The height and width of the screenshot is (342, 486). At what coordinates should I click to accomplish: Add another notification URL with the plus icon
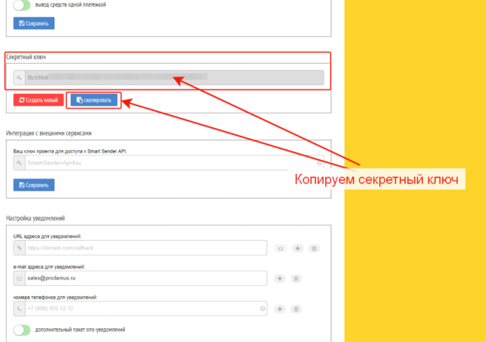point(297,248)
